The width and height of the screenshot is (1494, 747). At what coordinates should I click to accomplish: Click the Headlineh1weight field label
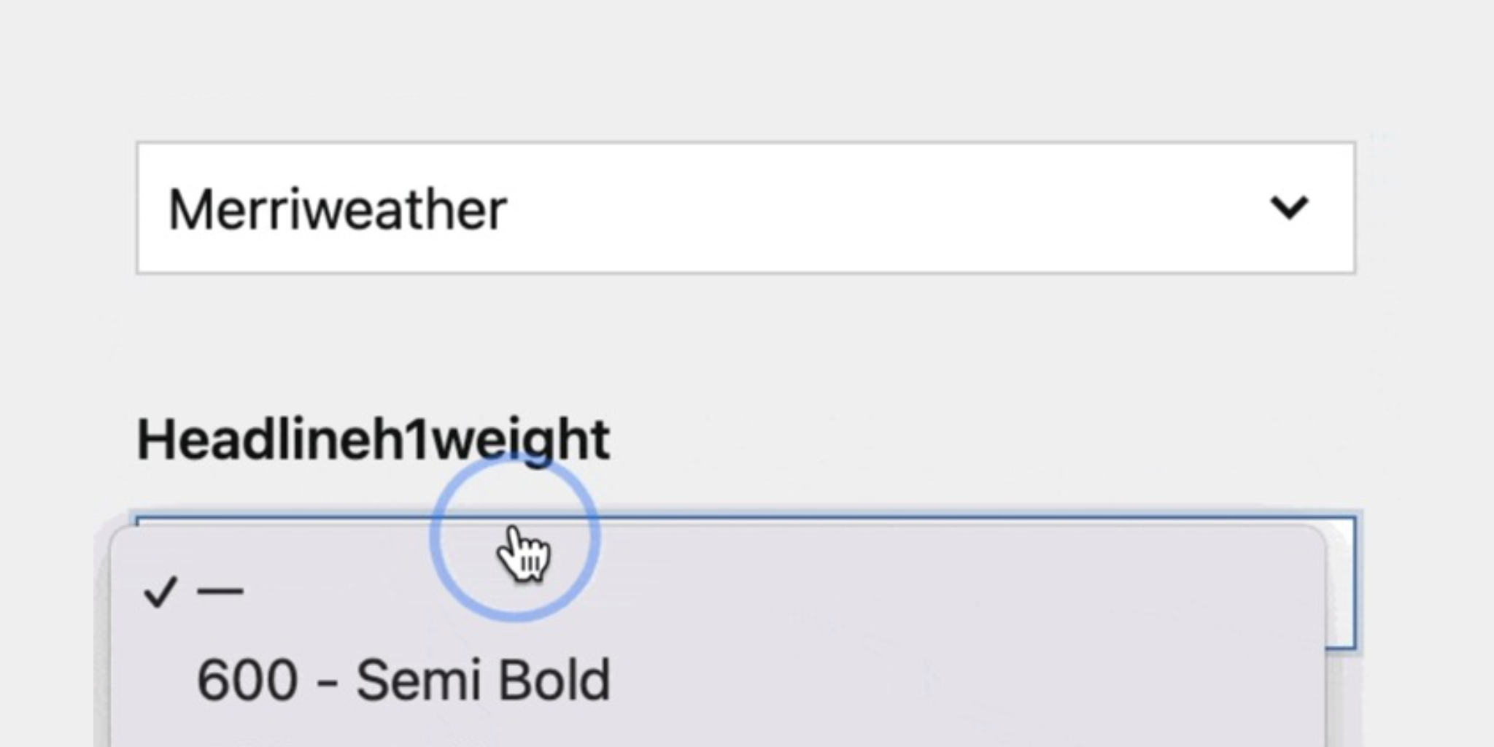[373, 441]
